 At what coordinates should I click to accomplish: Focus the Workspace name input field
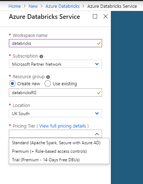click(x=55, y=43)
